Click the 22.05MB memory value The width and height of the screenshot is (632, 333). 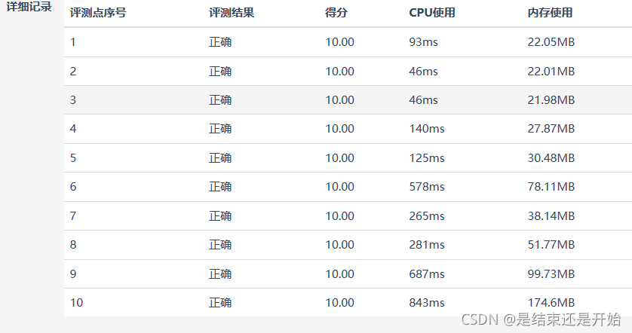(x=551, y=42)
